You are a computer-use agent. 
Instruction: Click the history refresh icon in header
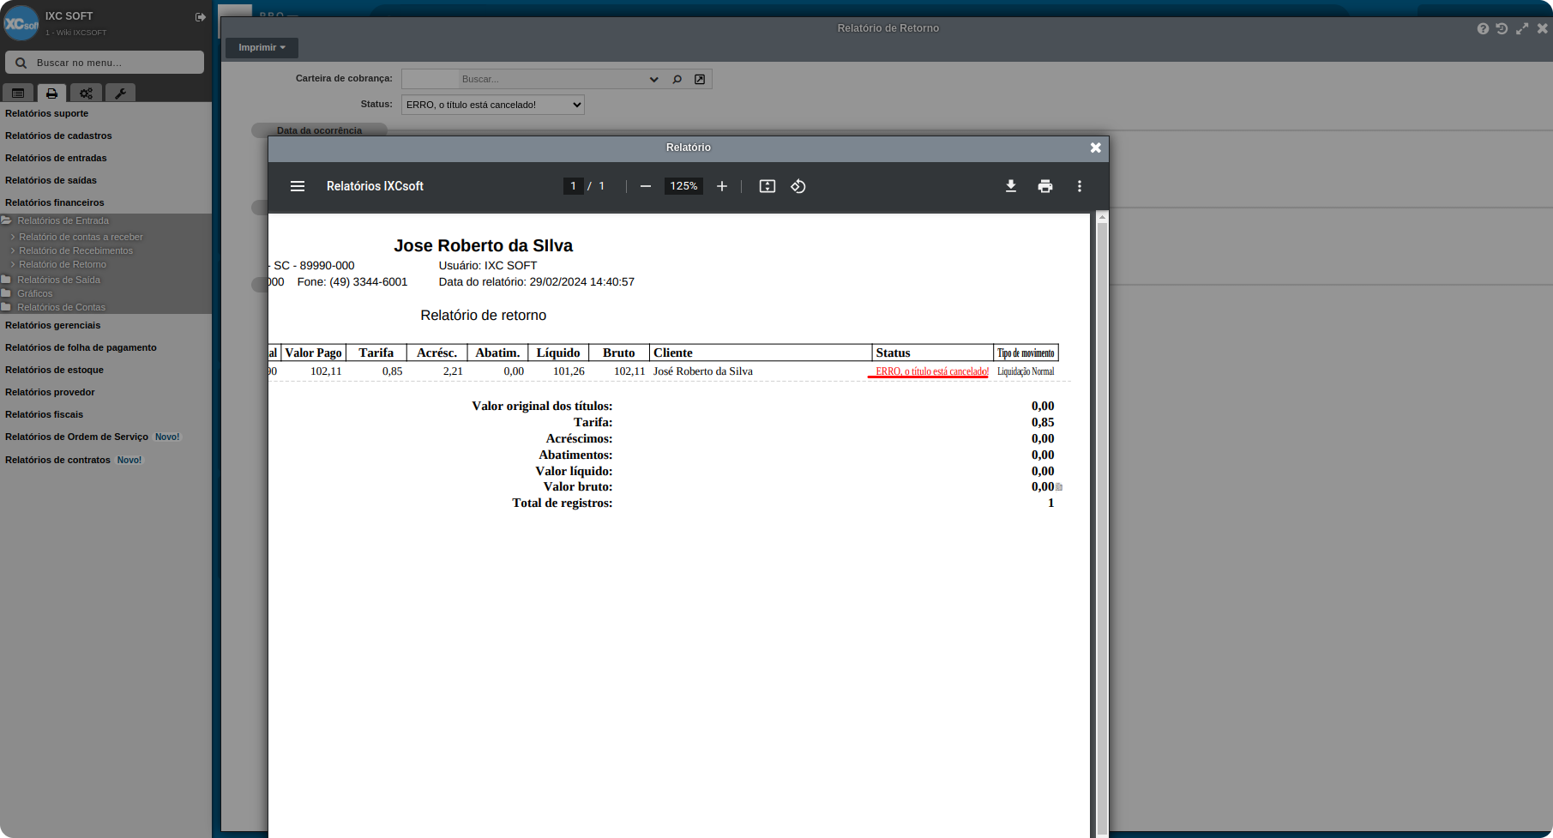click(x=1502, y=28)
